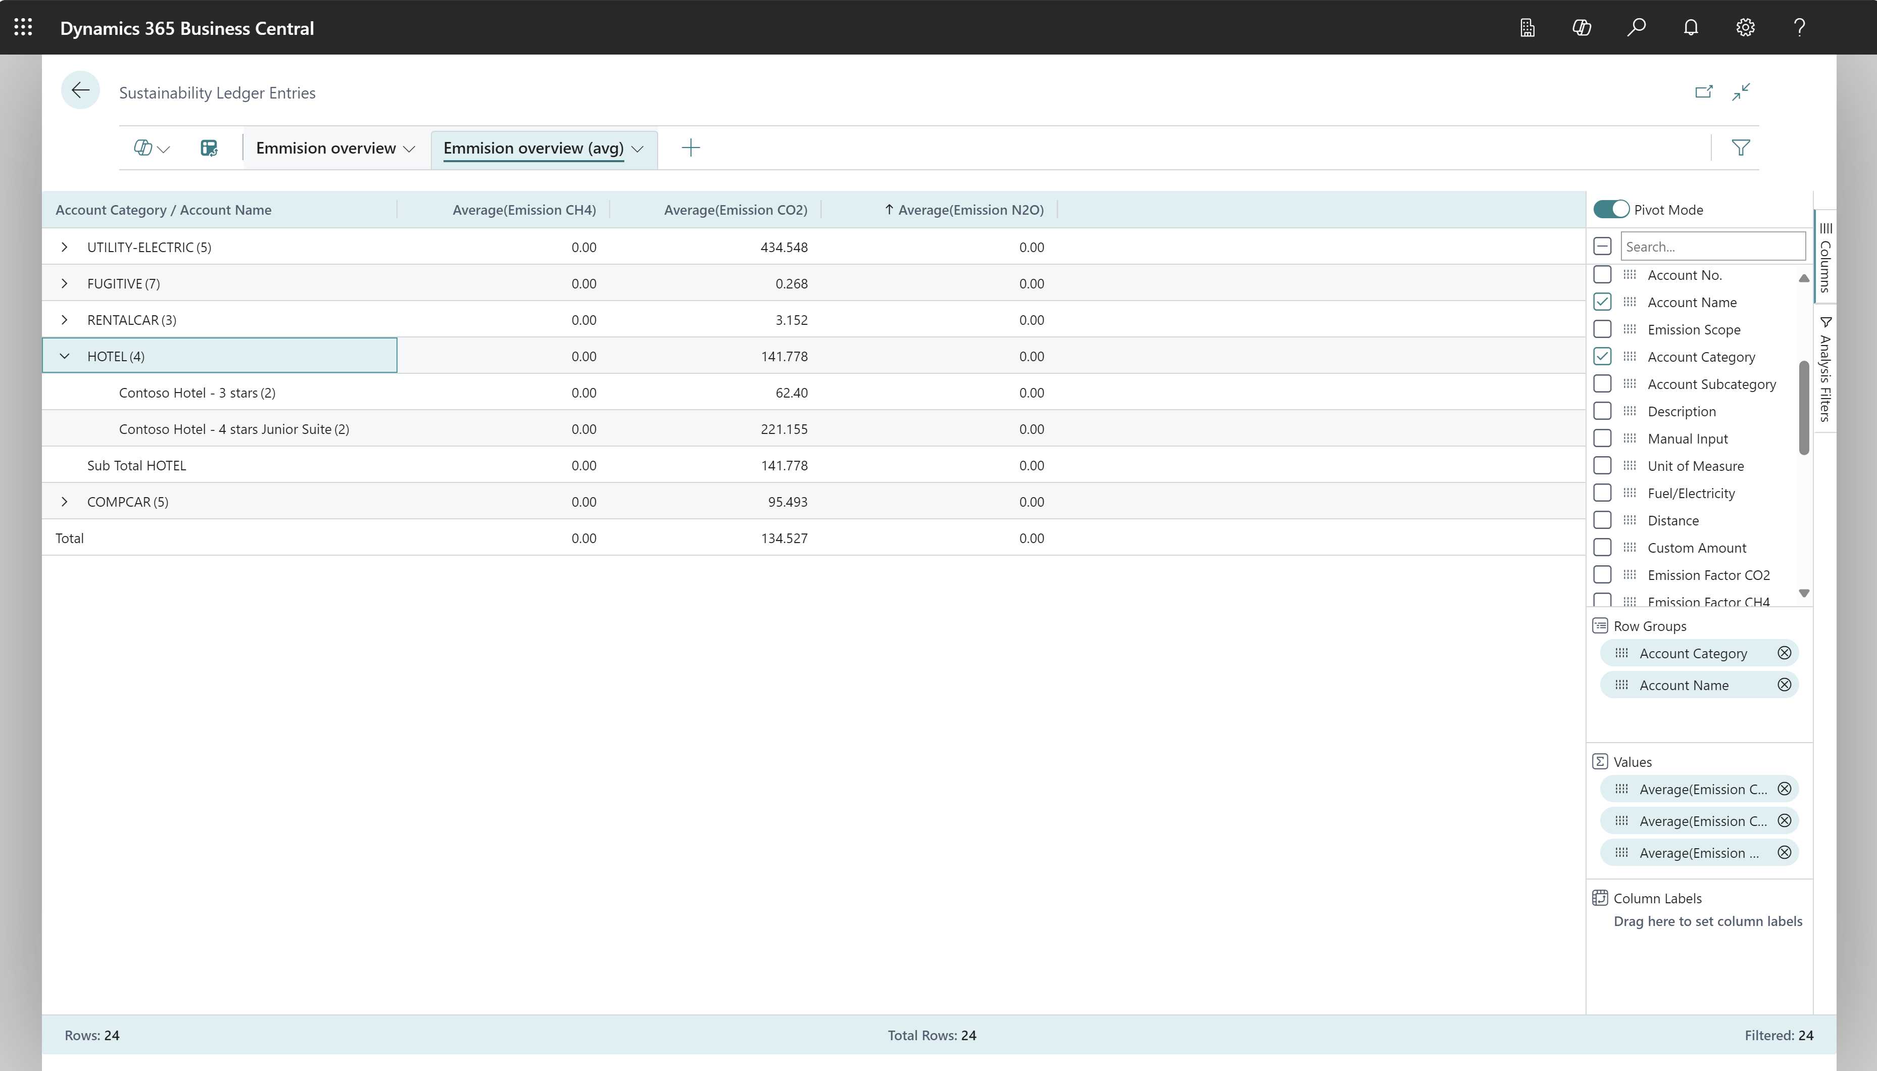Open Copilot from the top bar
The width and height of the screenshot is (1877, 1071).
(x=1582, y=27)
